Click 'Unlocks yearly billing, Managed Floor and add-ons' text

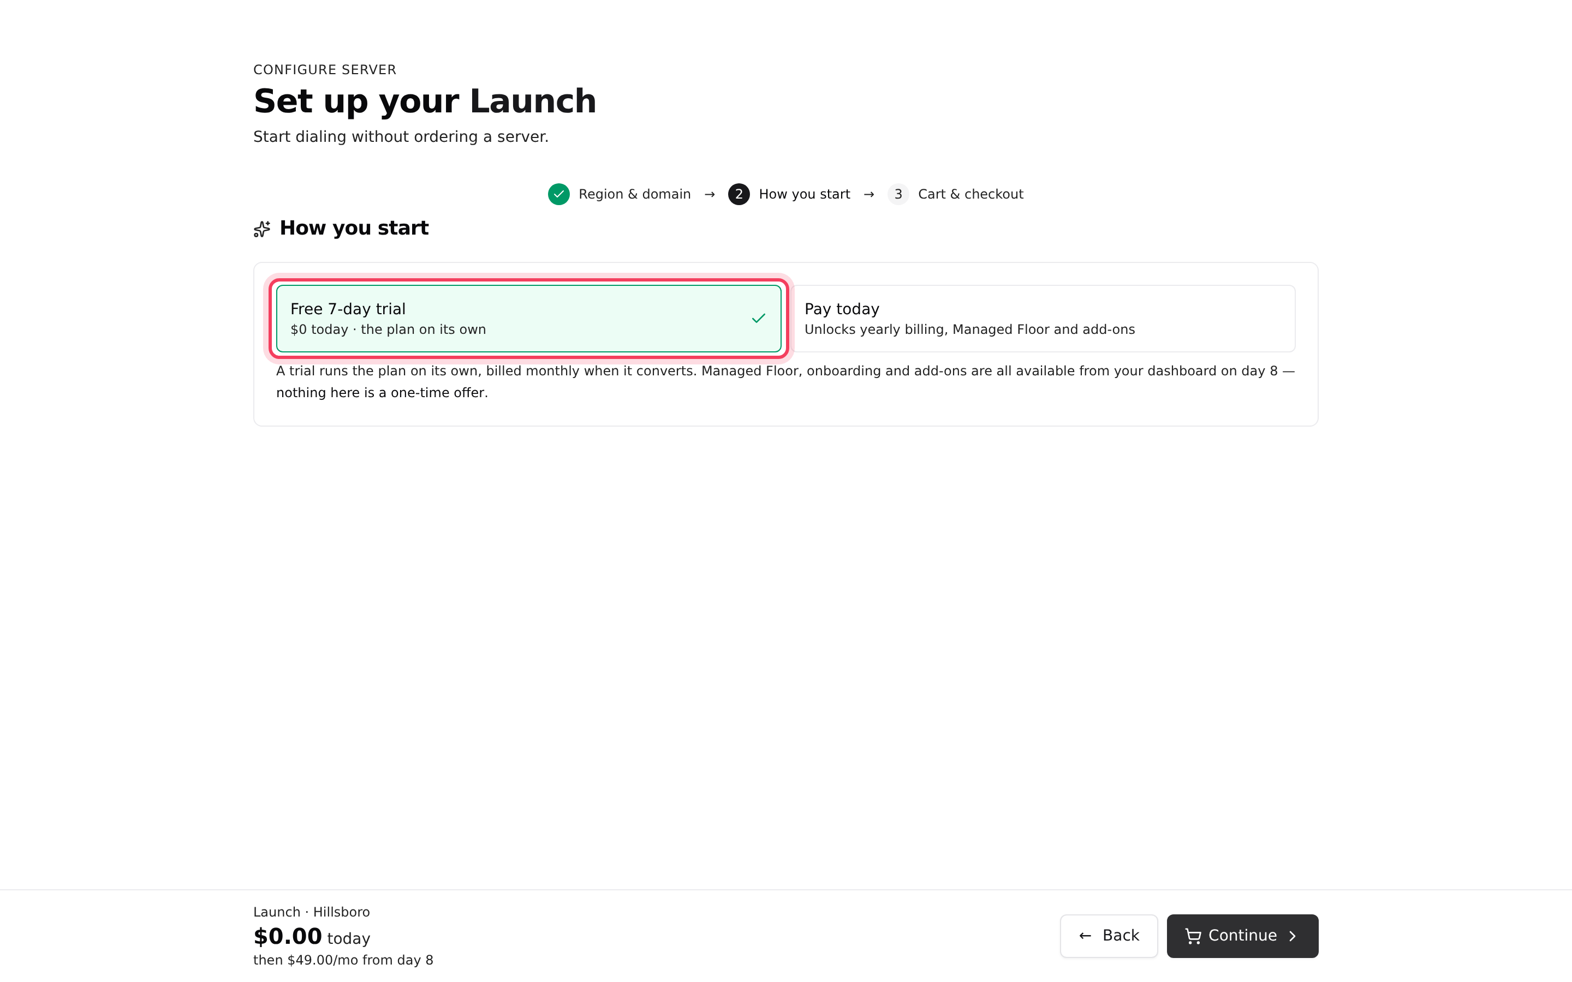pos(969,330)
